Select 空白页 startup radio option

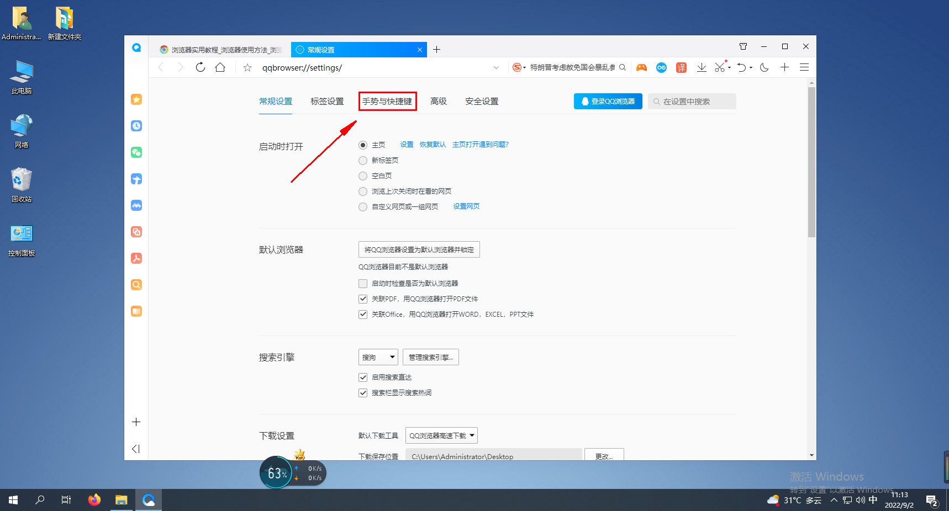[x=363, y=176]
